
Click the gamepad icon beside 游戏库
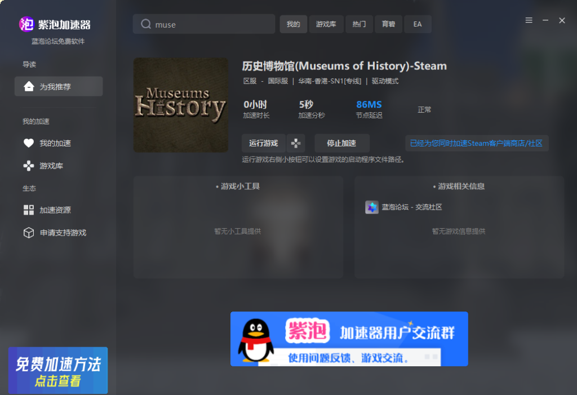click(x=29, y=166)
